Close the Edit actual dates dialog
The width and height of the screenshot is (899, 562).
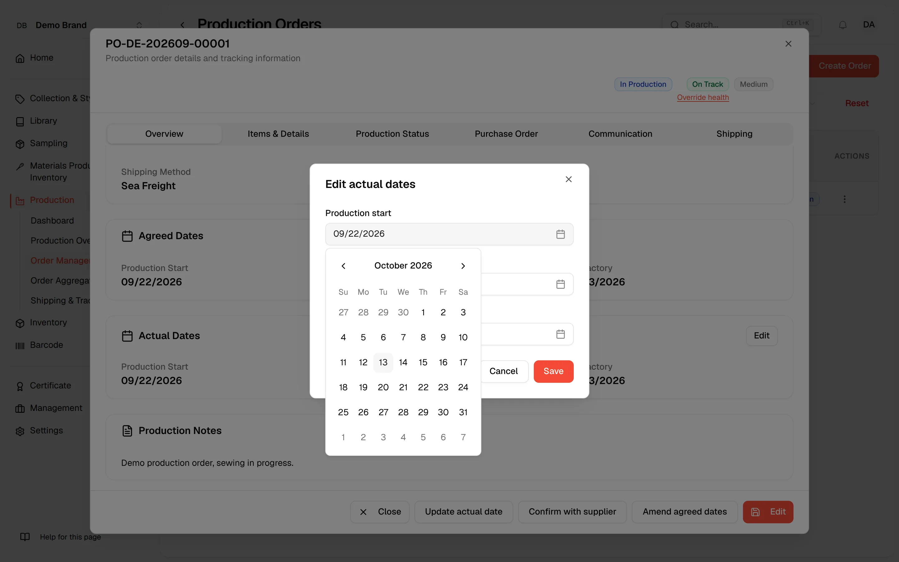(x=568, y=179)
